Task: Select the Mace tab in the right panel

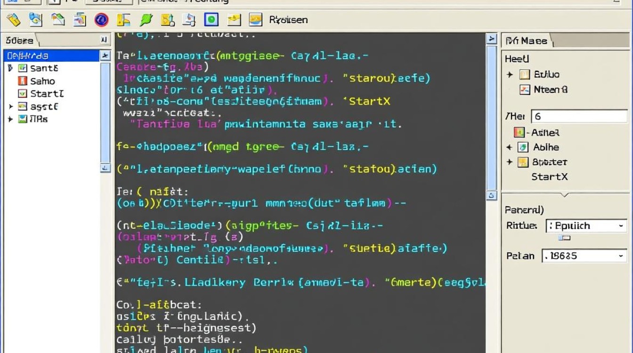Action: point(527,41)
